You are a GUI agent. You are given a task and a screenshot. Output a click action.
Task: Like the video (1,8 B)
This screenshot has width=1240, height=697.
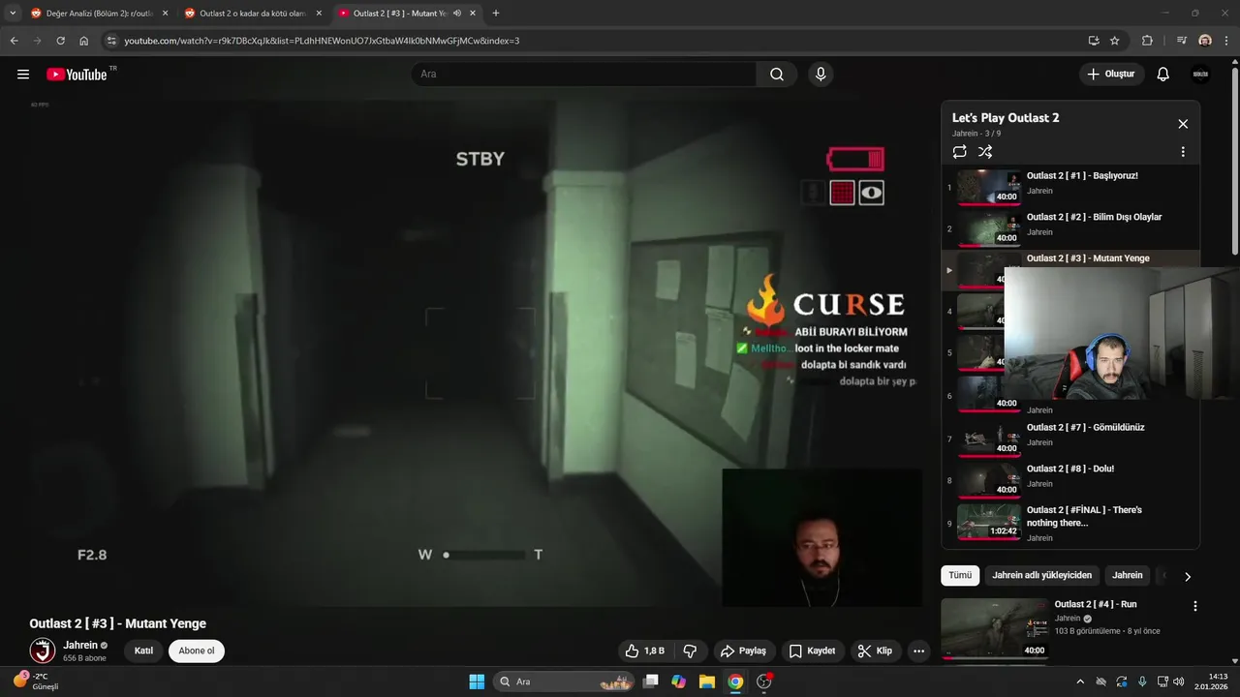pos(645,651)
